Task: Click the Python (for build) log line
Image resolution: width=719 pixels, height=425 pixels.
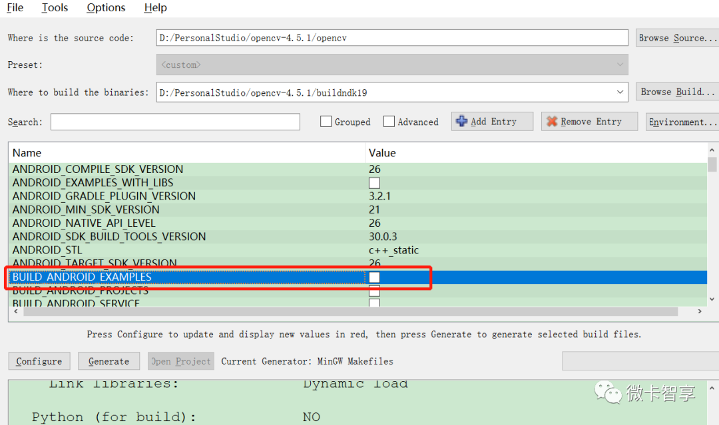Action: [x=176, y=417]
